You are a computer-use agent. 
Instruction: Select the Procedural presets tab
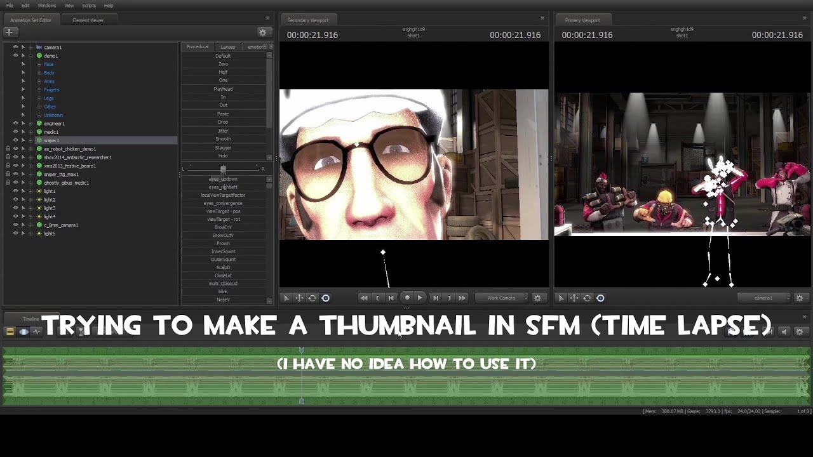point(198,47)
